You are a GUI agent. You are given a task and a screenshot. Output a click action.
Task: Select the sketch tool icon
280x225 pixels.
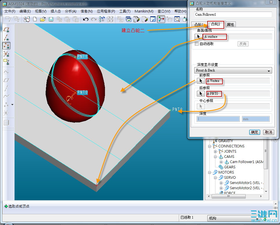click(6, 72)
